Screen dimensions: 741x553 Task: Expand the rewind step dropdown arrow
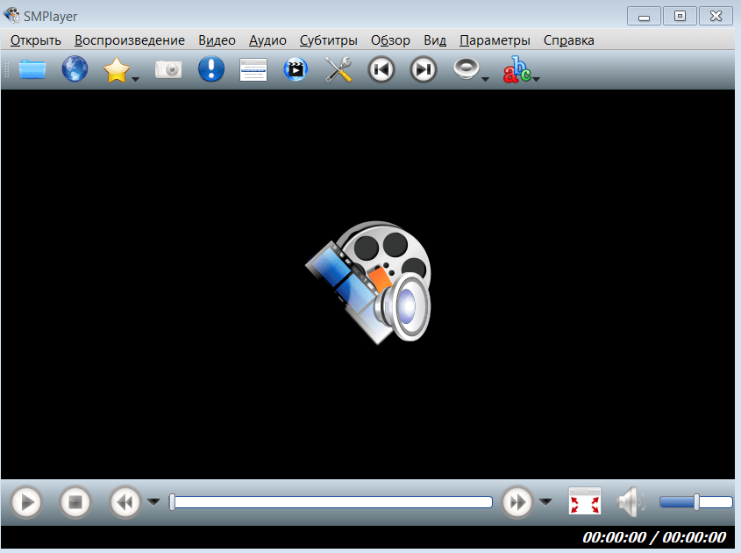coord(153,502)
